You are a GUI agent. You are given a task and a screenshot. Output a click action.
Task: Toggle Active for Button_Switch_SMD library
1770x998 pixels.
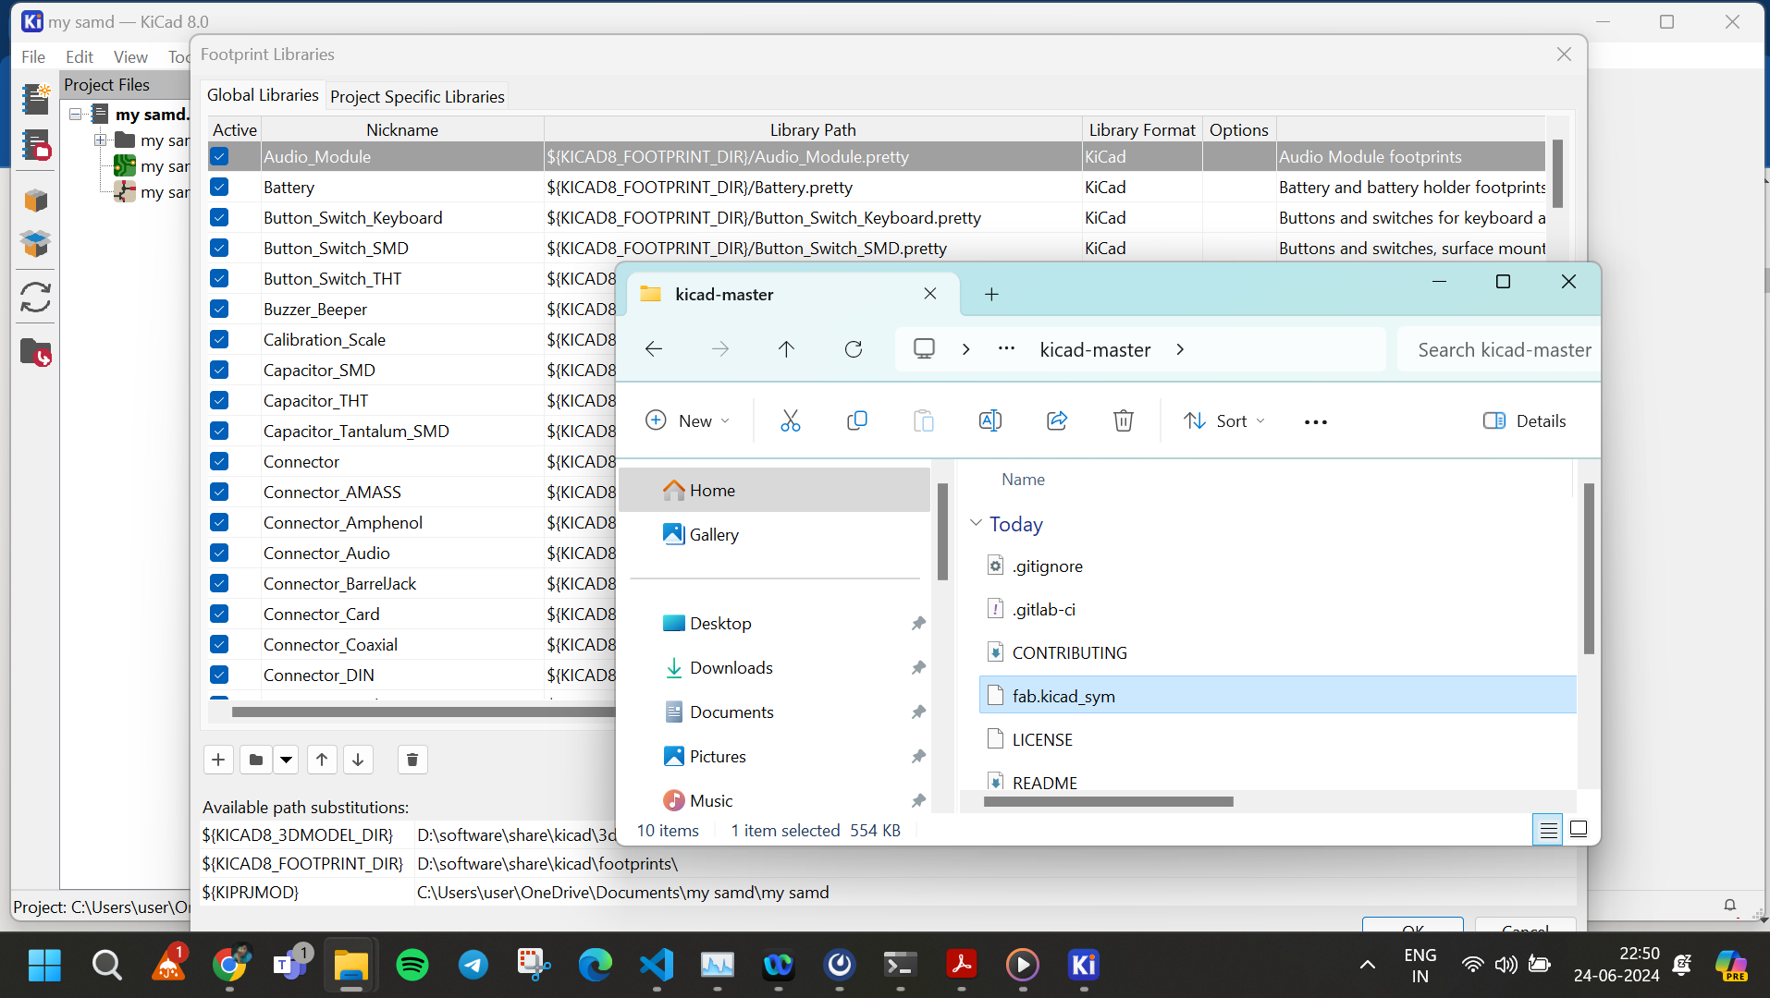(219, 248)
